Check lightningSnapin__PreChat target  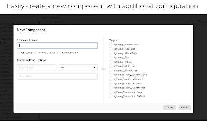[111, 84]
